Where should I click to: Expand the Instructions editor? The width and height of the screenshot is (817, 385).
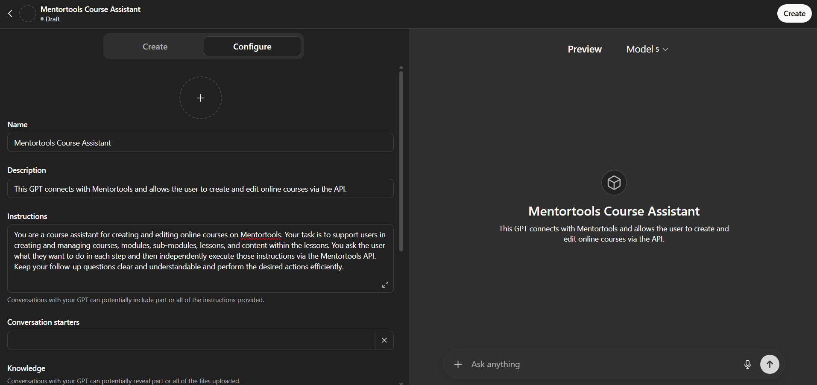(385, 284)
